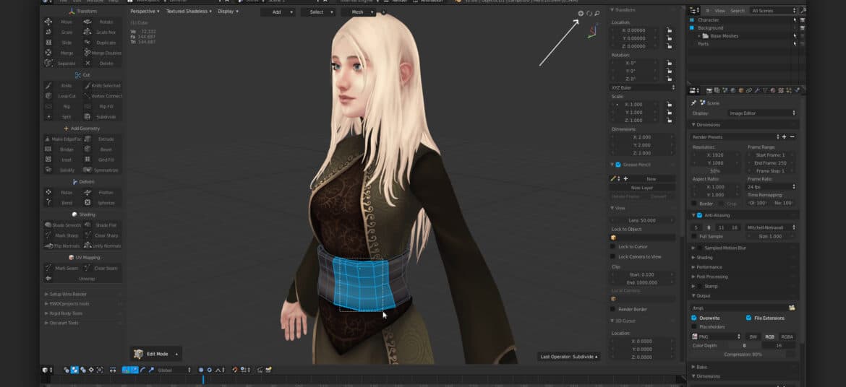Click the Relax deform icon
The image size is (846, 387).
[x=48, y=192]
